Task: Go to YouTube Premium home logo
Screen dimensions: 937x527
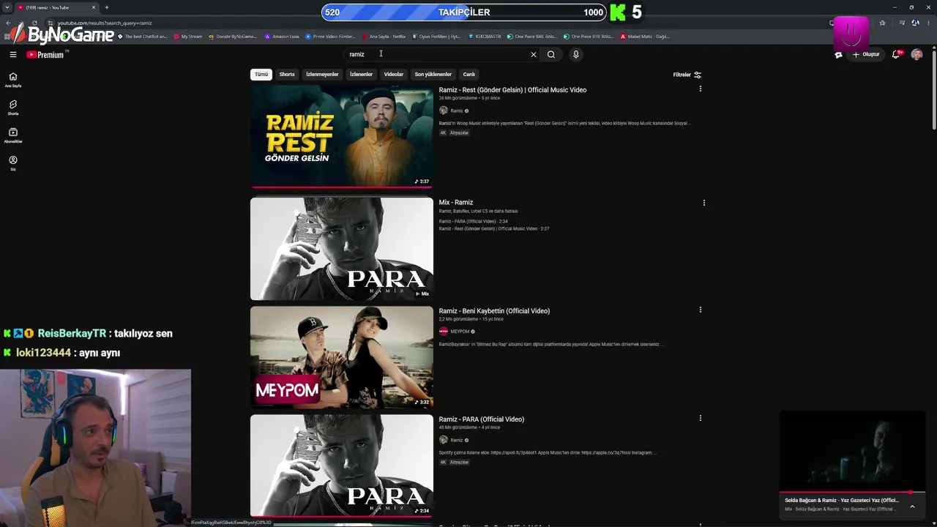Action: point(47,54)
